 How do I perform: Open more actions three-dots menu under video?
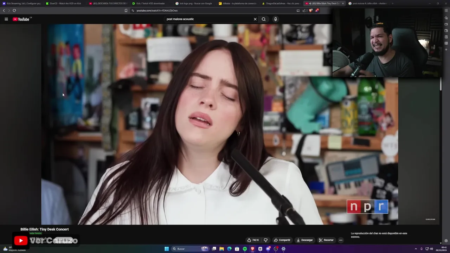(x=341, y=240)
